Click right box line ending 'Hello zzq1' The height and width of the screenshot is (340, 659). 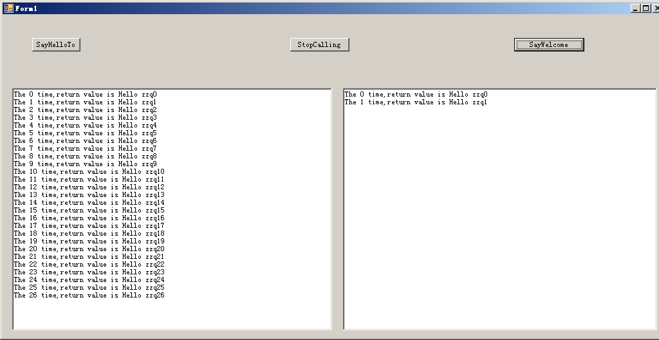[416, 102]
